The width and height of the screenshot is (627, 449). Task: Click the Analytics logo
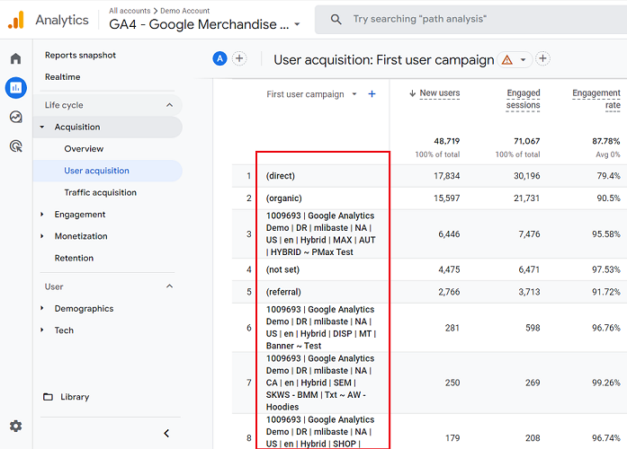(16, 19)
